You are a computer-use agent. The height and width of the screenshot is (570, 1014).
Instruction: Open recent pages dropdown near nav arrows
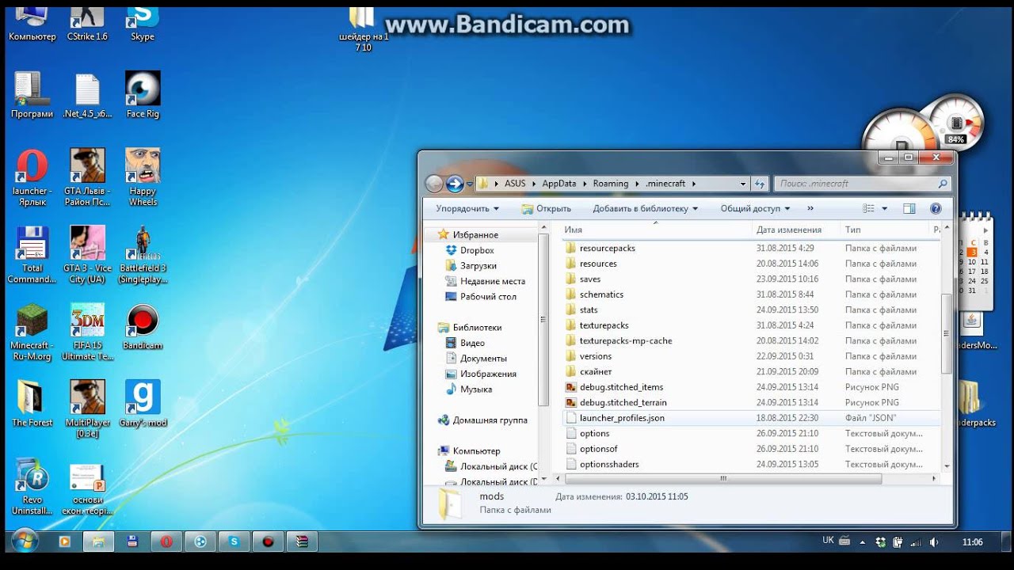pyautogui.click(x=470, y=184)
